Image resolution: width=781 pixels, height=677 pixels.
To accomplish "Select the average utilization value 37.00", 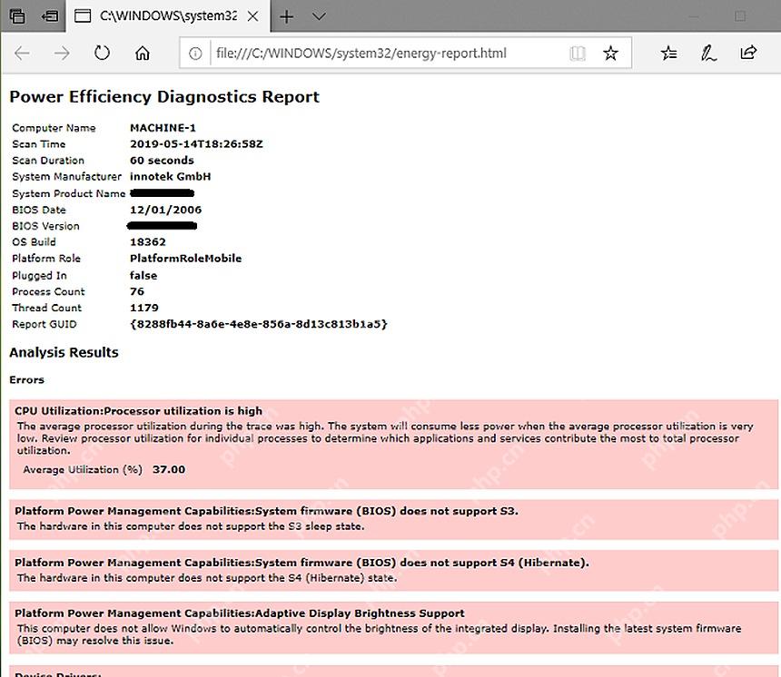I will (x=169, y=469).
